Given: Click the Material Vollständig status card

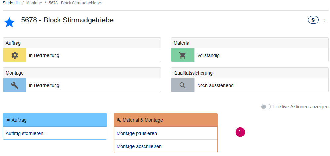Looking at the screenshot, I should pyautogui.click(x=249, y=55).
